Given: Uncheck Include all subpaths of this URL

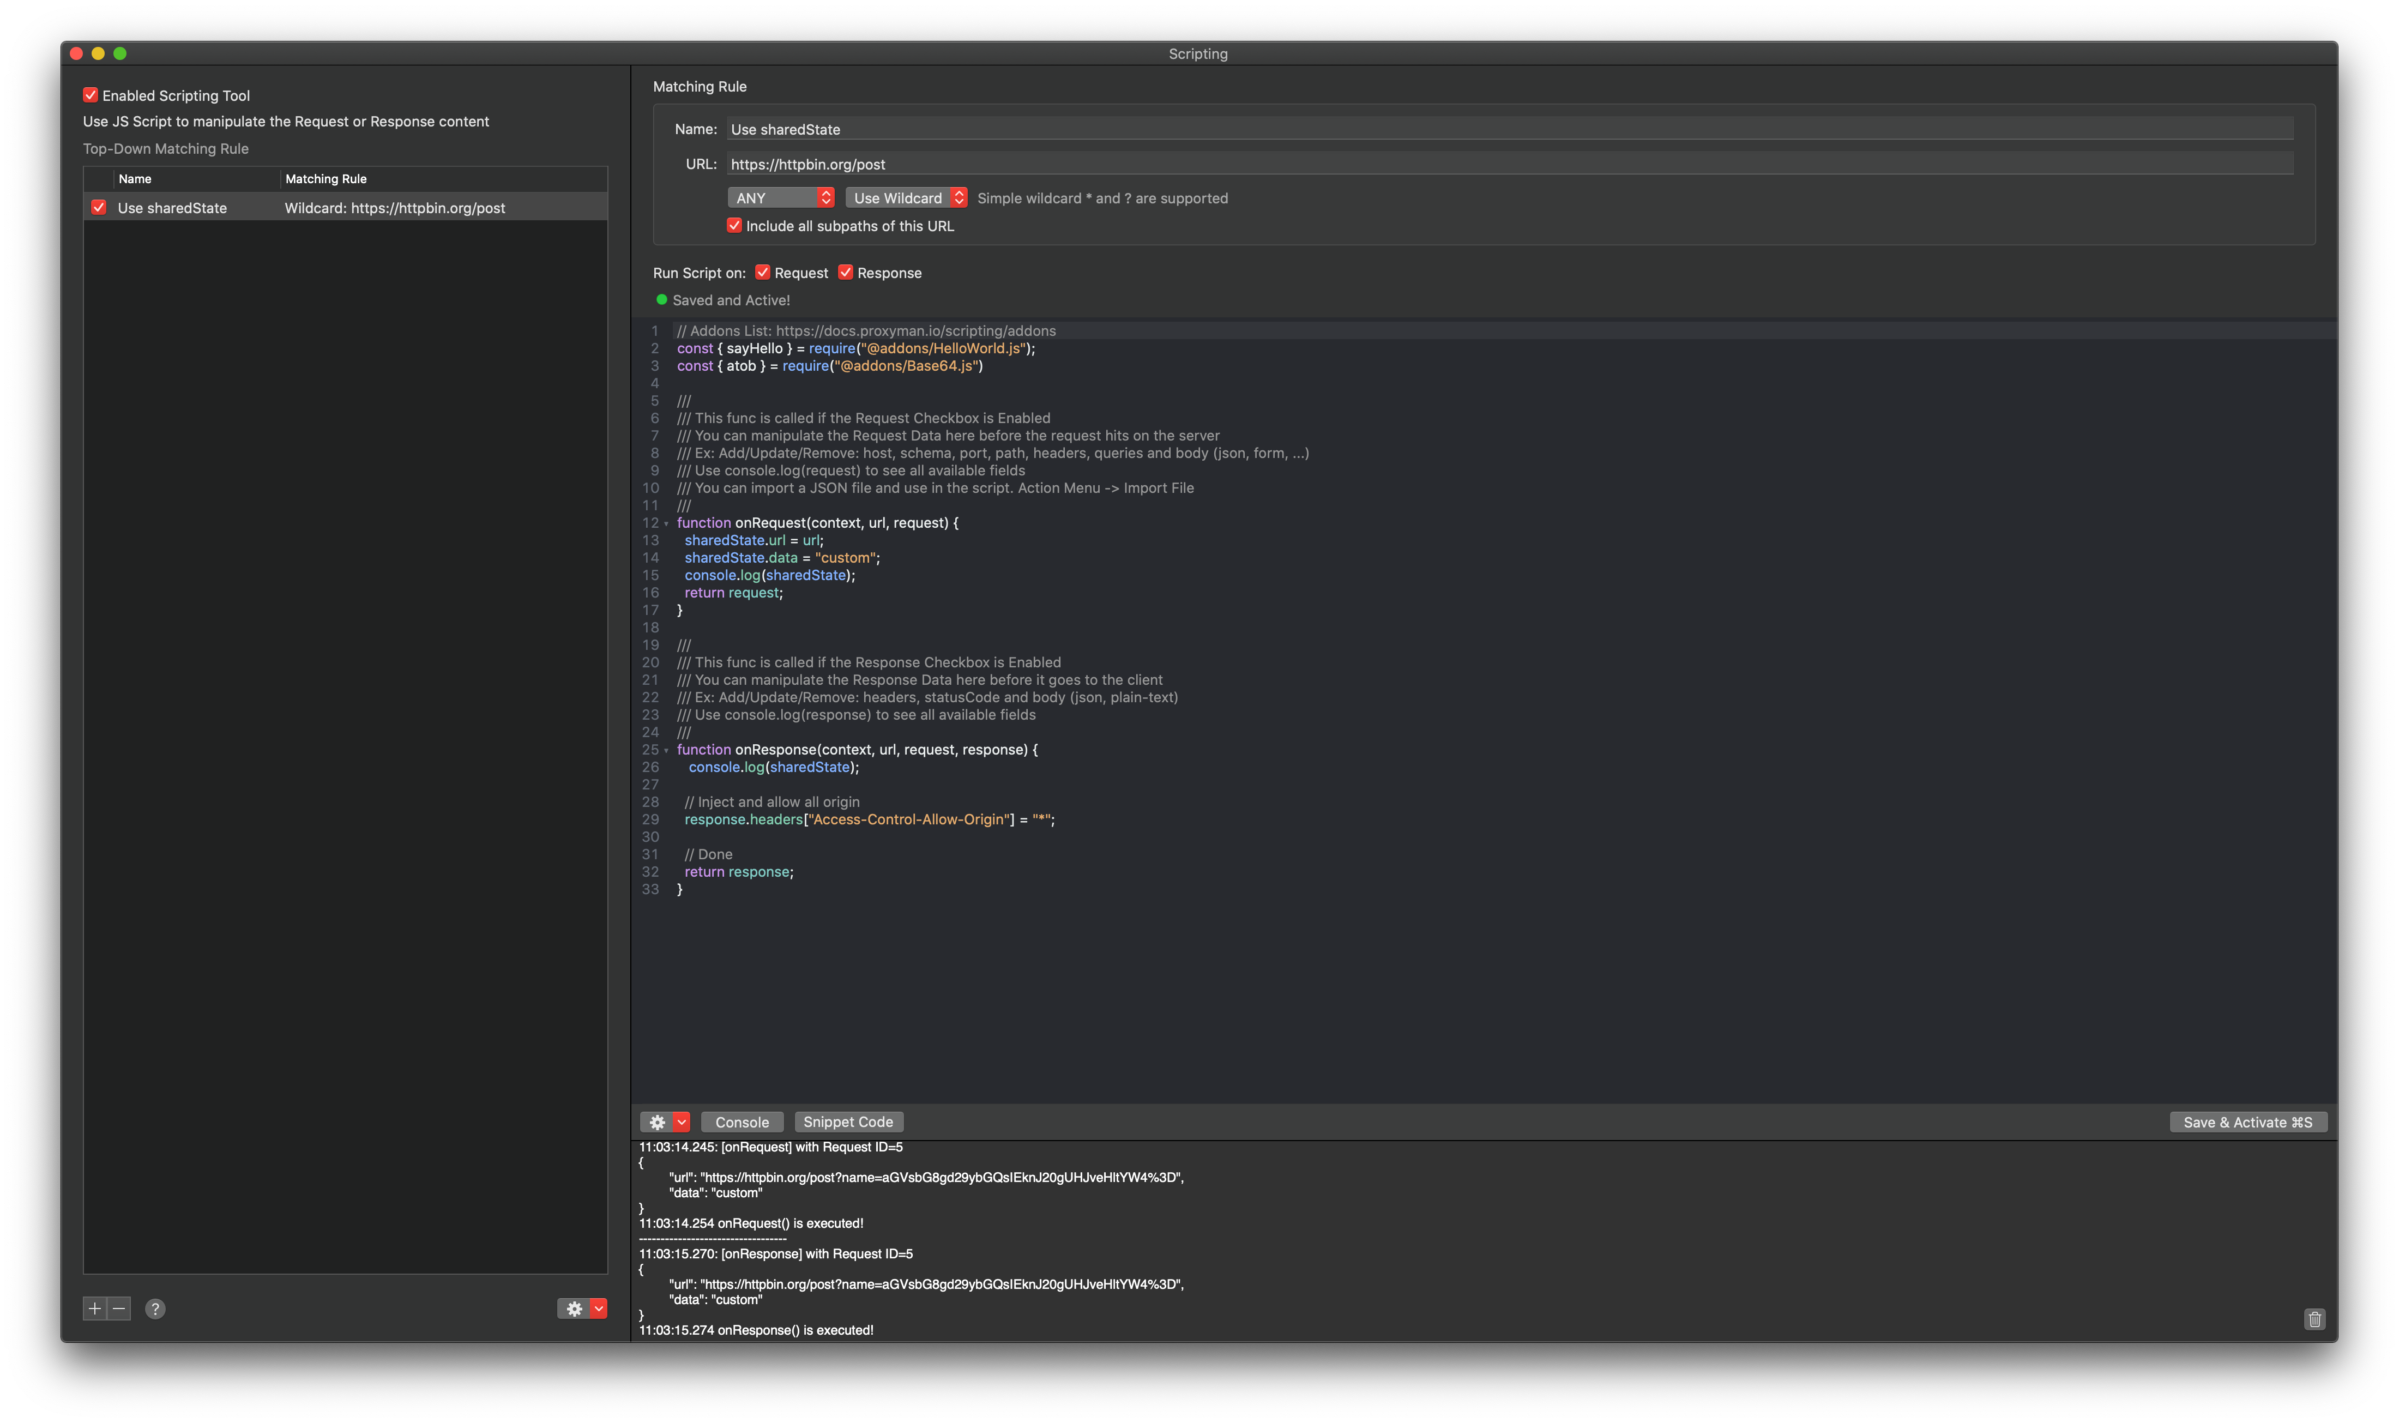Looking at the screenshot, I should point(734,225).
